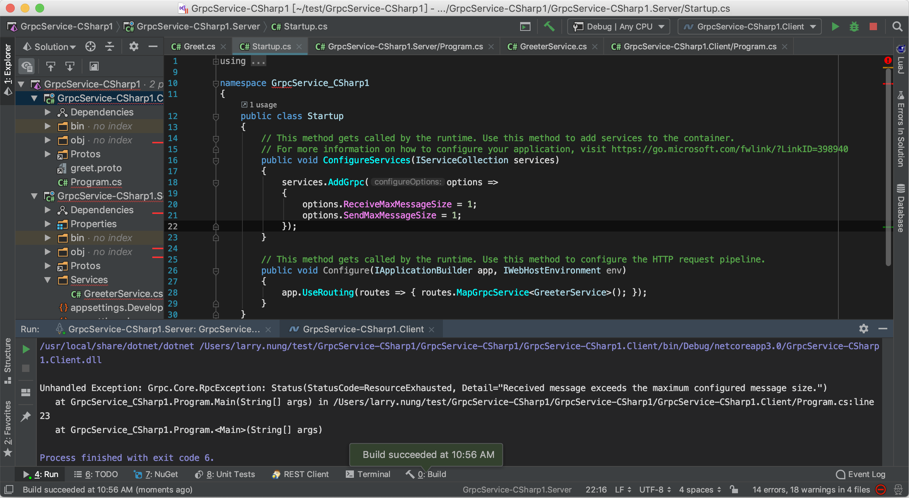Change UTF-8 encoding in status bar
Screen dimensions: 909x498
point(655,490)
